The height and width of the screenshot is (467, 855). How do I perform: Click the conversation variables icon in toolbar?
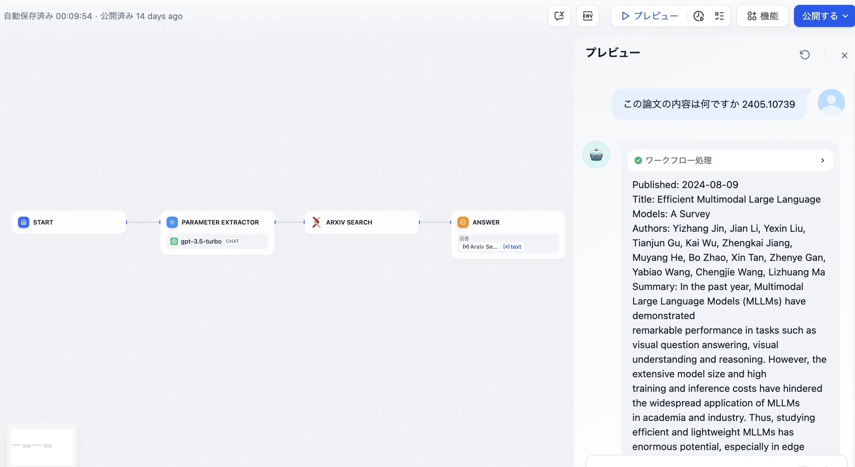point(559,16)
